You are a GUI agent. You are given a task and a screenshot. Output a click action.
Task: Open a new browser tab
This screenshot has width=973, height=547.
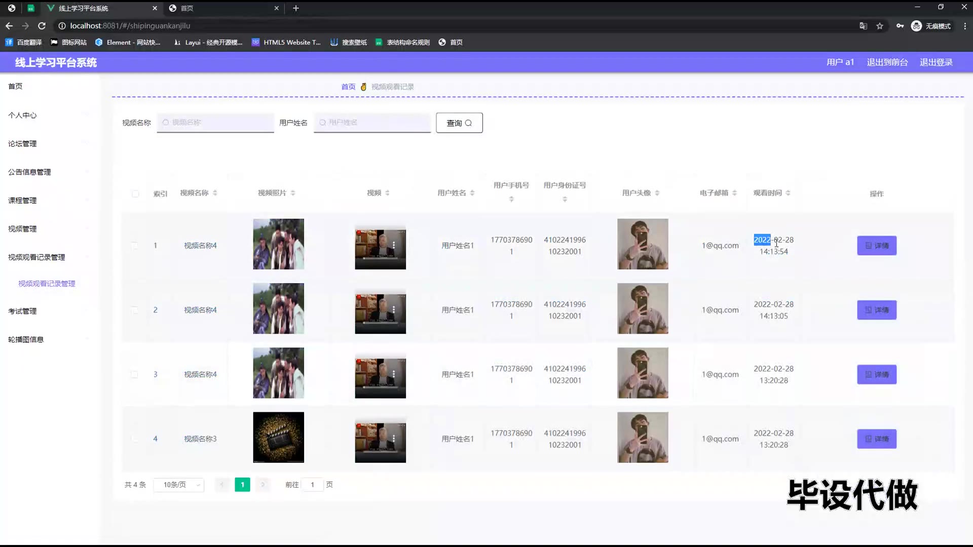[x=296, y=8]
